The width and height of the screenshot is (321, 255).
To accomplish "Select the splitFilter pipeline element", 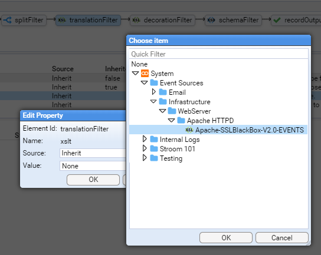I will pyautogui.click(x=24, y=20).
